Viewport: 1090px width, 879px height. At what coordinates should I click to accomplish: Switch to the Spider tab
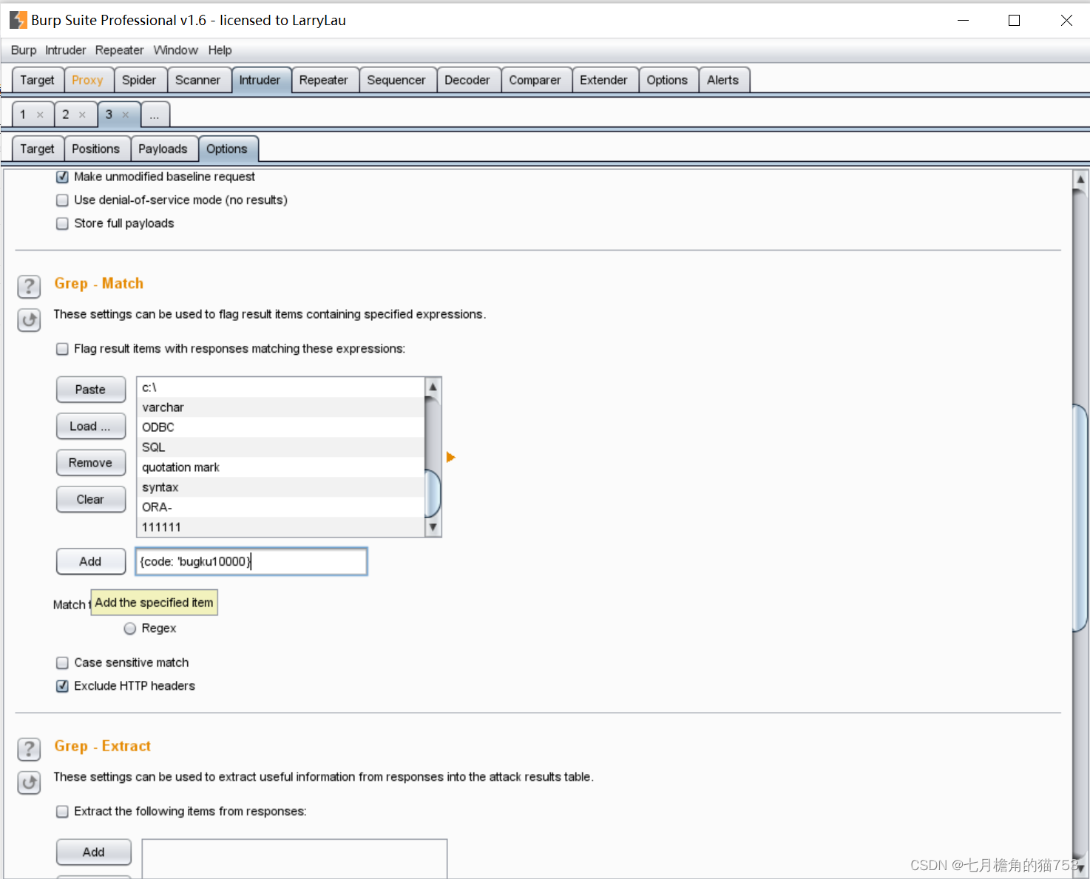coord(139,80)
